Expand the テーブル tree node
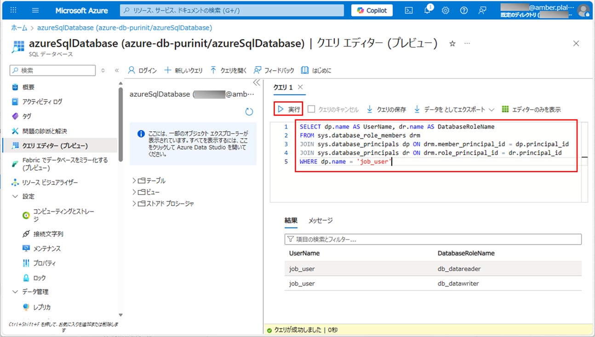This screenshot has width=595, height=337. [134, 180]
